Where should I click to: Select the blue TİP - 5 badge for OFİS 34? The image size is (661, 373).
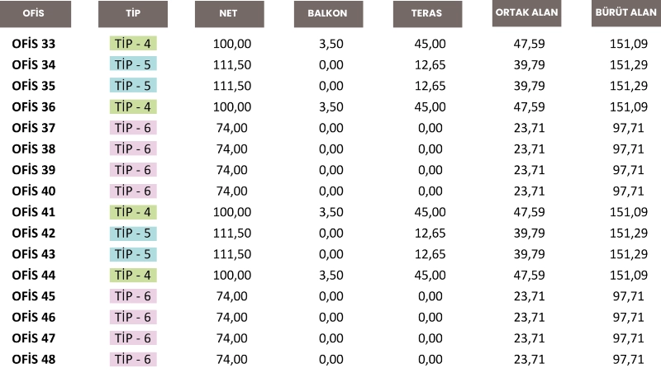133,64
